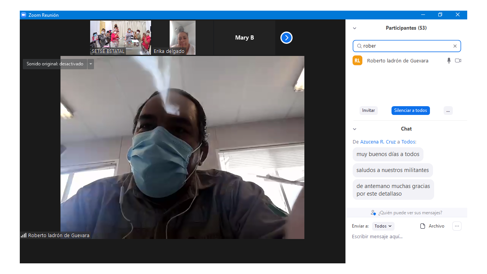The image size is (487, 274).
Task: Click the Archivo document icon
Action: 423,226
